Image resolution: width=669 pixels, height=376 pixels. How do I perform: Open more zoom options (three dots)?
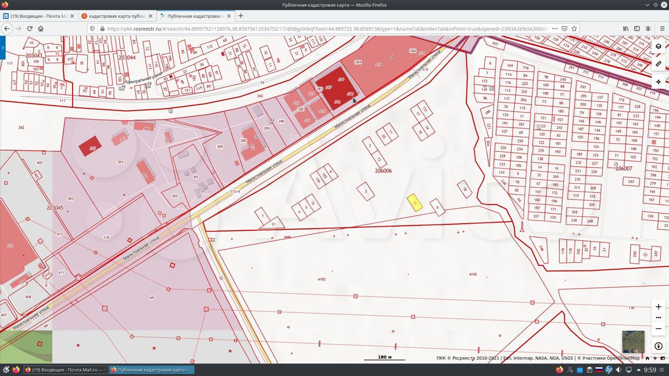(x=658, y=318)
